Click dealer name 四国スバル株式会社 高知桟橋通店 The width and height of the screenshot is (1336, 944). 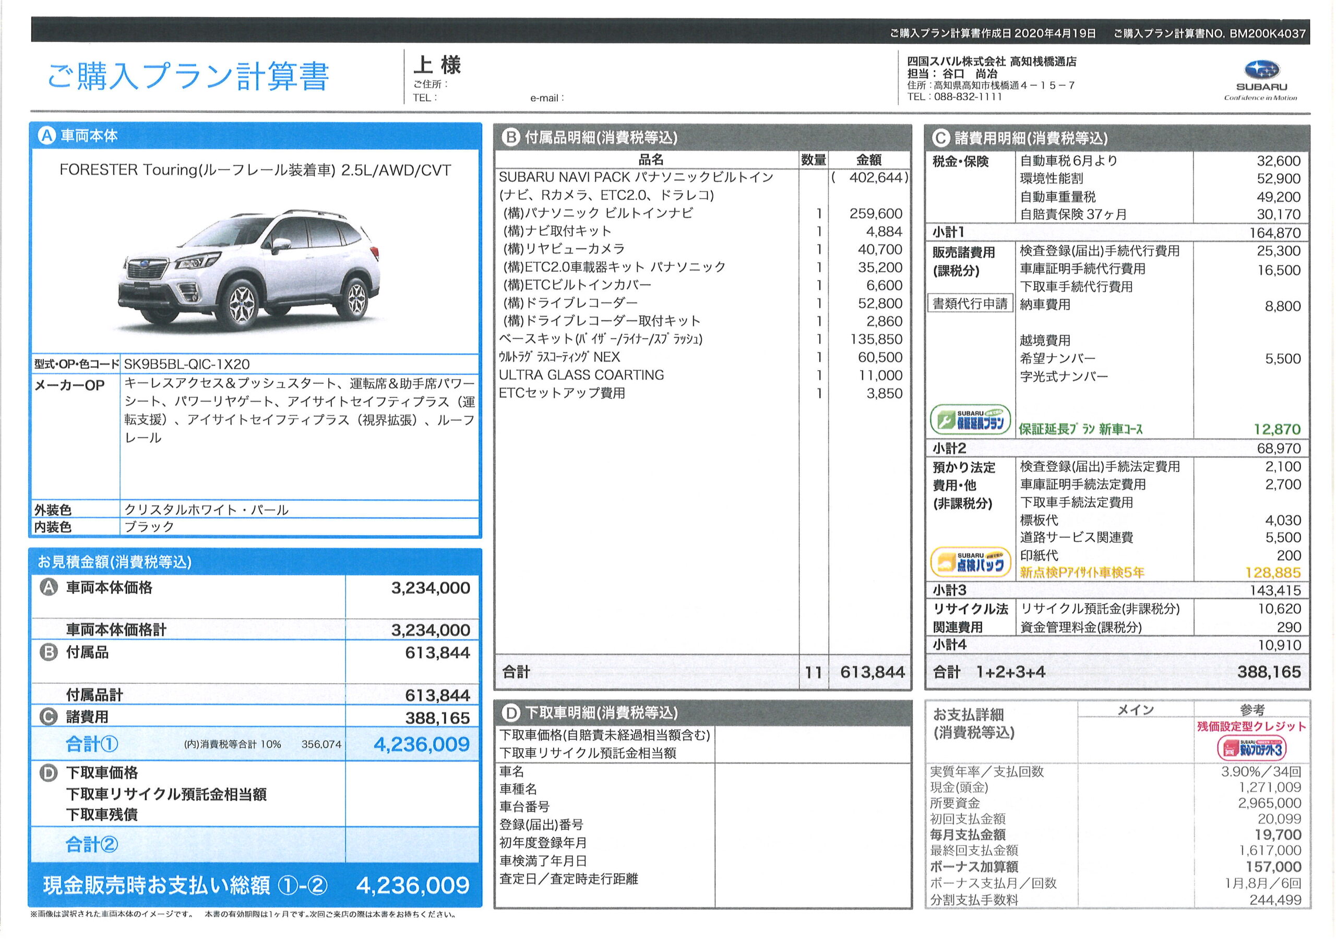pyautogui.click(x=992, y=61)
